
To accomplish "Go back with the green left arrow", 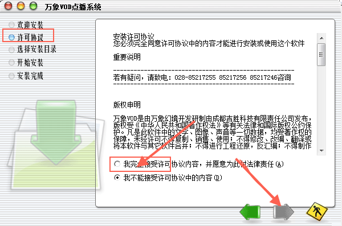I will click(x=250, y=212).
